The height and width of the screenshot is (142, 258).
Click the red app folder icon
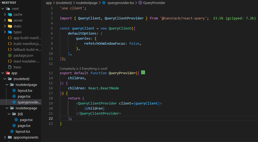tap(8, 73)
